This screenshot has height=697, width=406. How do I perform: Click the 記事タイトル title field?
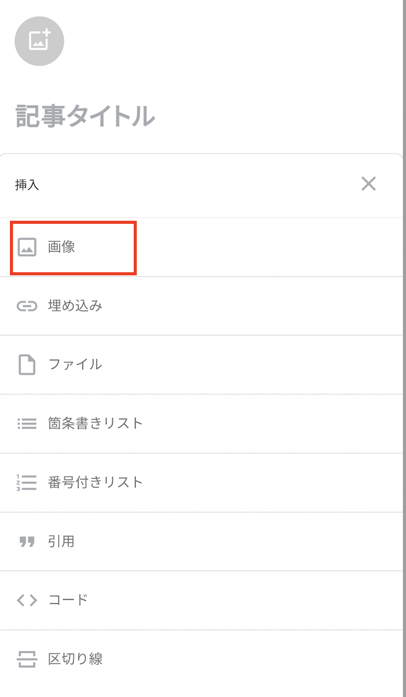[x=85, y=116]
